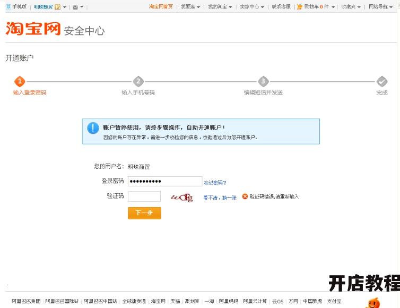
Task: Open the 万网 footer link
Action: (x=293, y=301)
